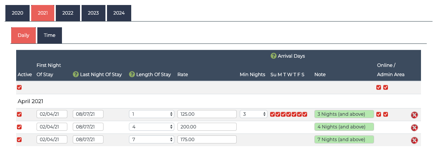Click the Rate field containing 125.00

pyautogui.click(x=207, y=114)
